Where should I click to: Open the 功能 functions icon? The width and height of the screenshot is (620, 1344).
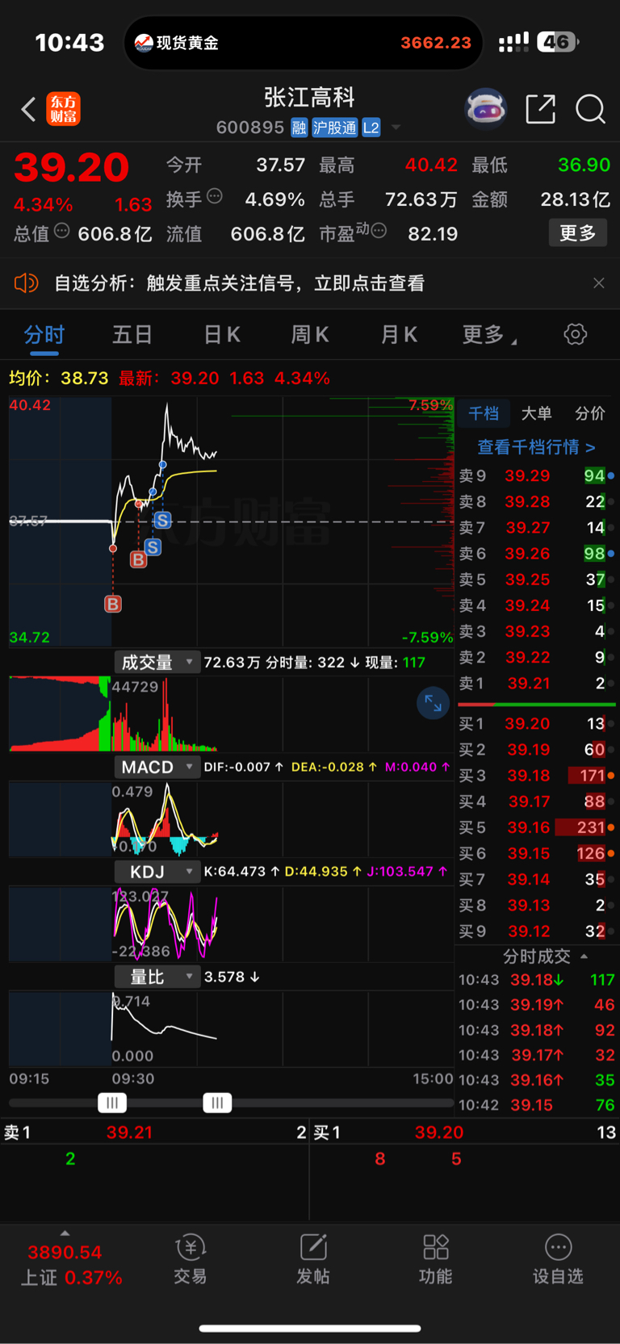click(436, 1259)
